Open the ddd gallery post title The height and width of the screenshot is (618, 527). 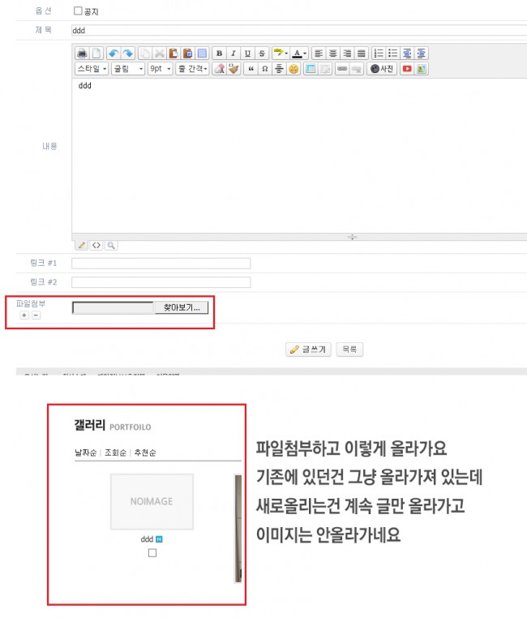click(x=147, y=539)
